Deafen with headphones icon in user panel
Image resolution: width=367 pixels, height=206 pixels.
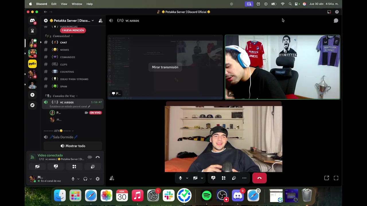85,179
